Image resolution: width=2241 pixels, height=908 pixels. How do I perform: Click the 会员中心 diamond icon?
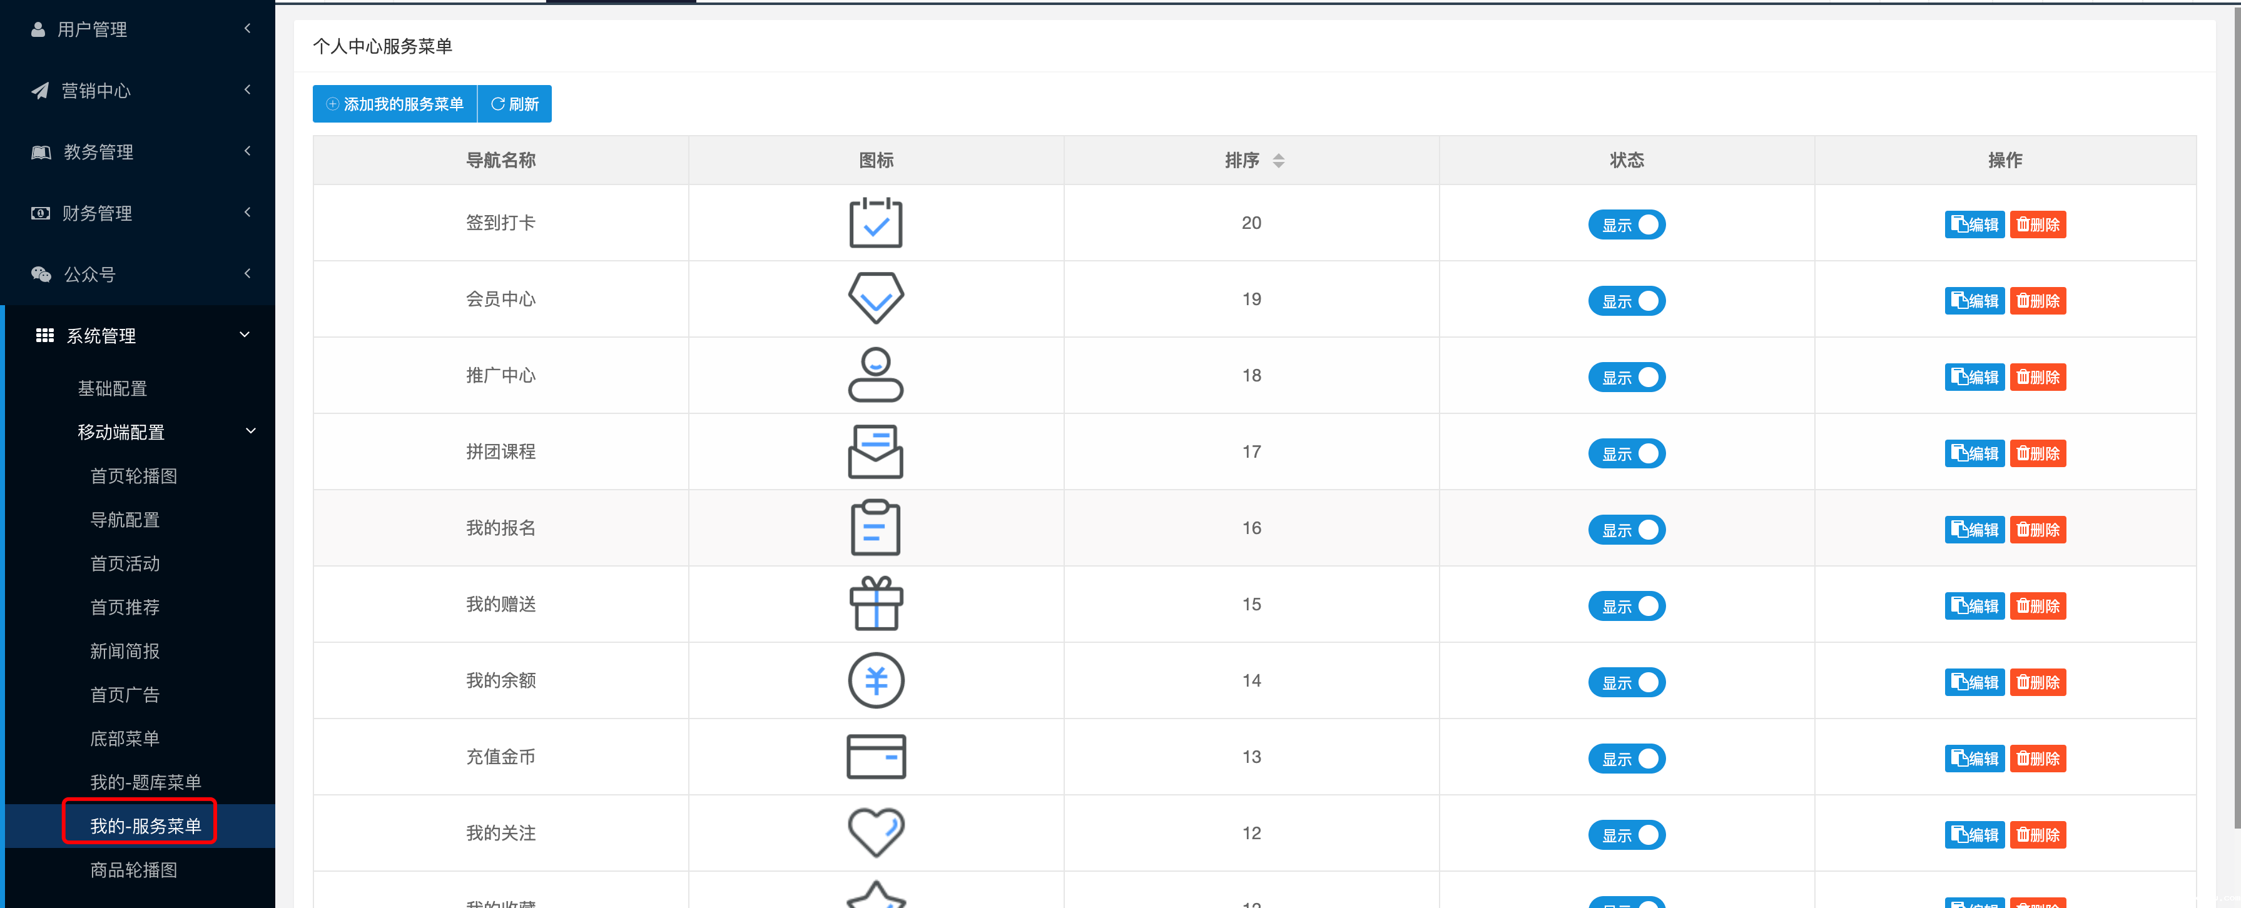(x=875, y=298)
